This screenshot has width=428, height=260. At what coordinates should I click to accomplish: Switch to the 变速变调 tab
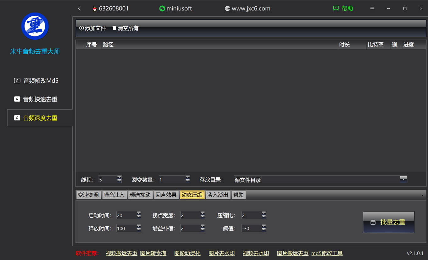coord(88,195)
